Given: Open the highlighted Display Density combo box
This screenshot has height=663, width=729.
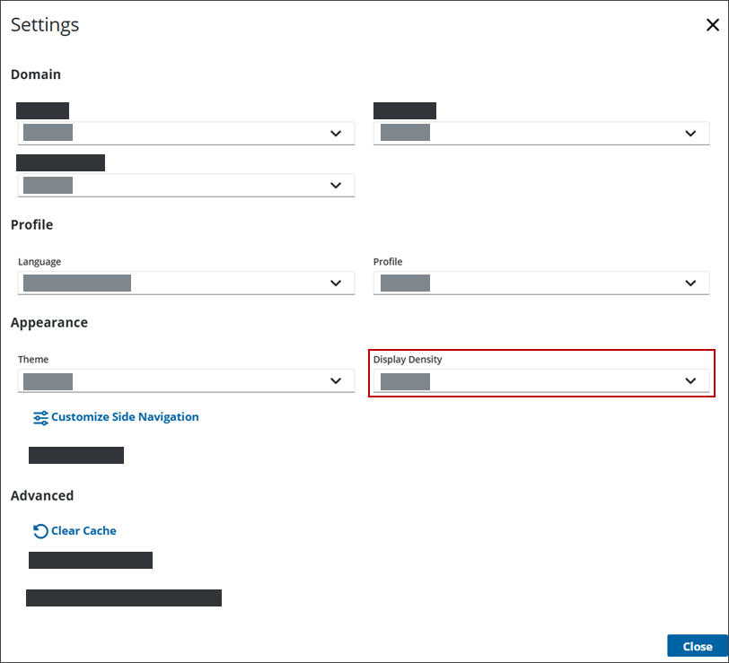Looking at the screenshot, I should 540,381.
